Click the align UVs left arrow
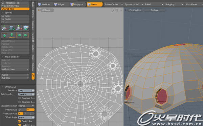 click(19, 35)
